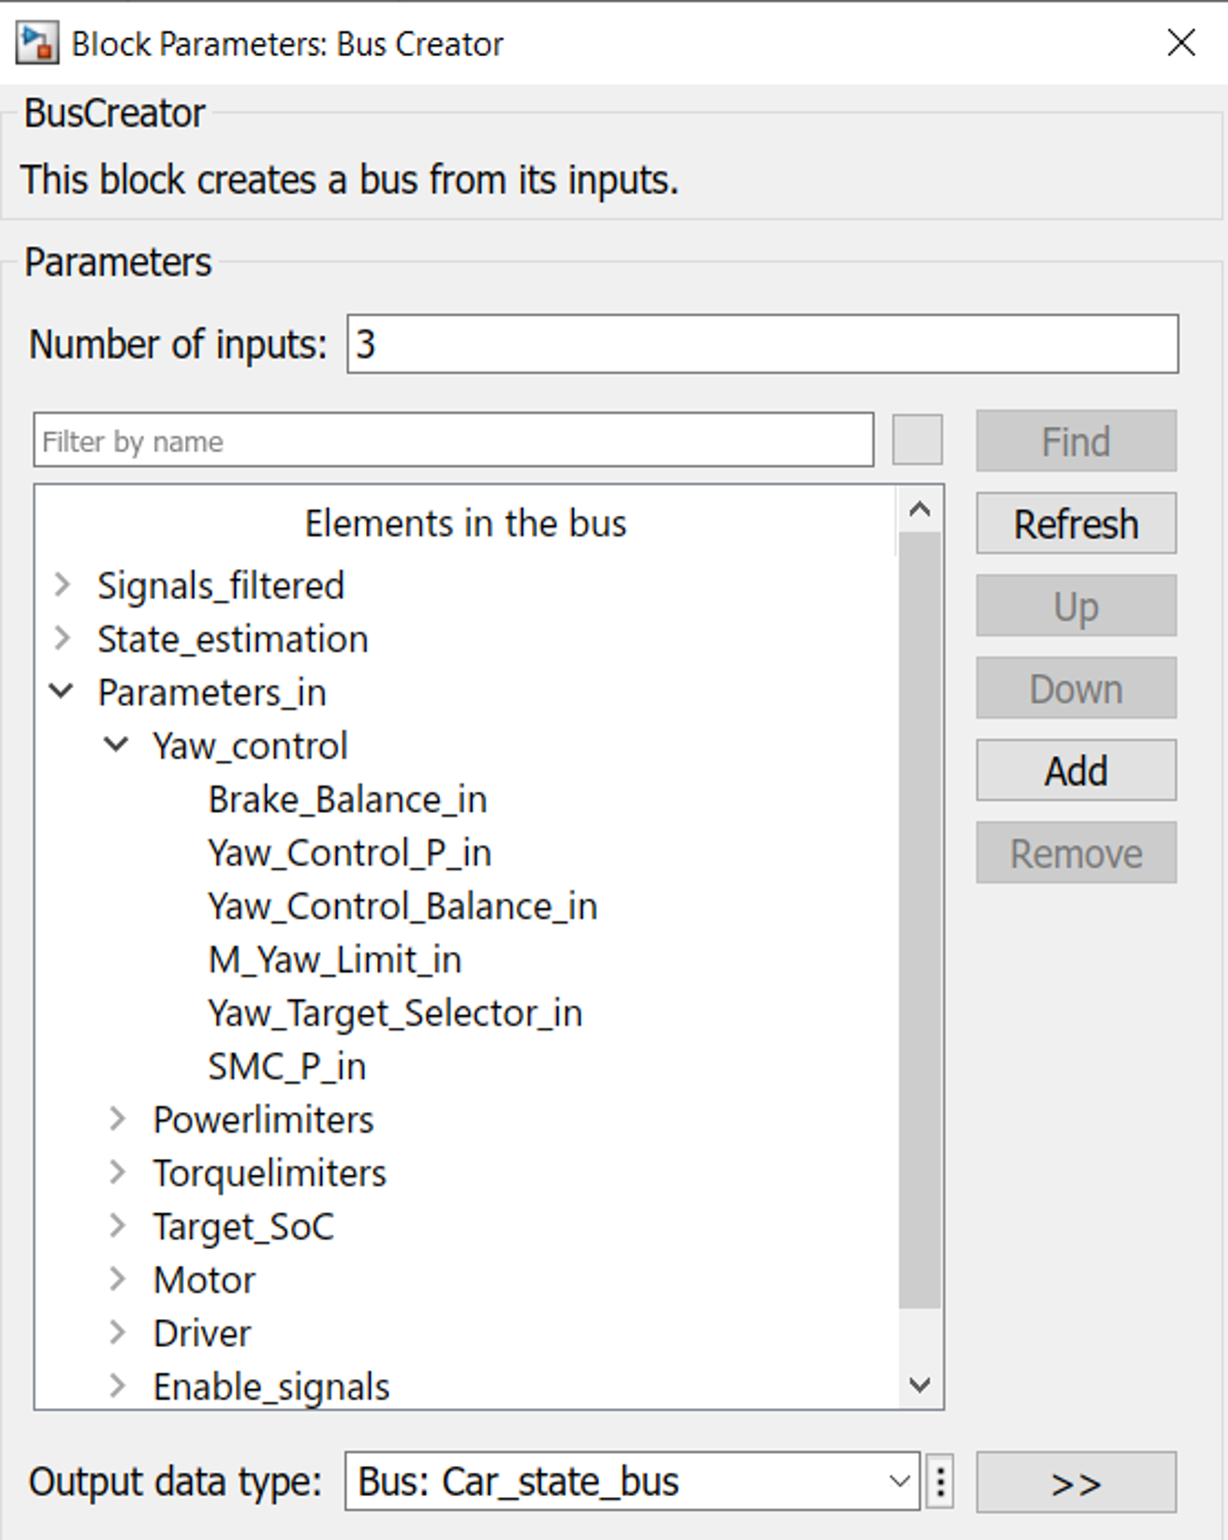
Task: Click the Refresh button
Action: tap(1076, 523)
